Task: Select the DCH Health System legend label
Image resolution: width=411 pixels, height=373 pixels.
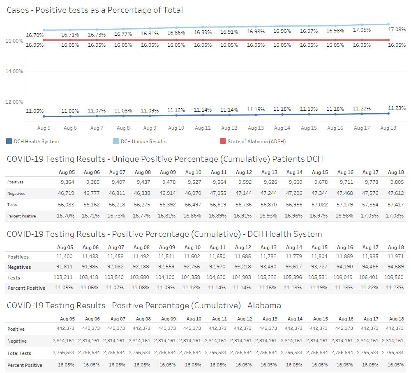Action: 36,142
